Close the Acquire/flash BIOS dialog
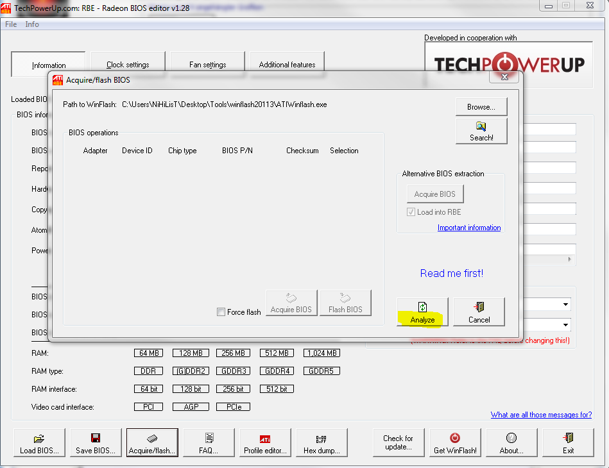609x468 pixels. pos(504,77)
